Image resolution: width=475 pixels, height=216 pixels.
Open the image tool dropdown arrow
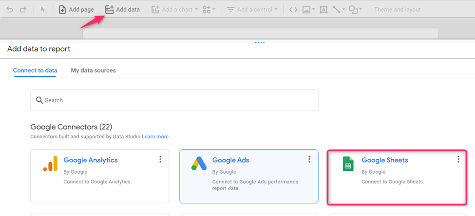[x=313, y=10]
